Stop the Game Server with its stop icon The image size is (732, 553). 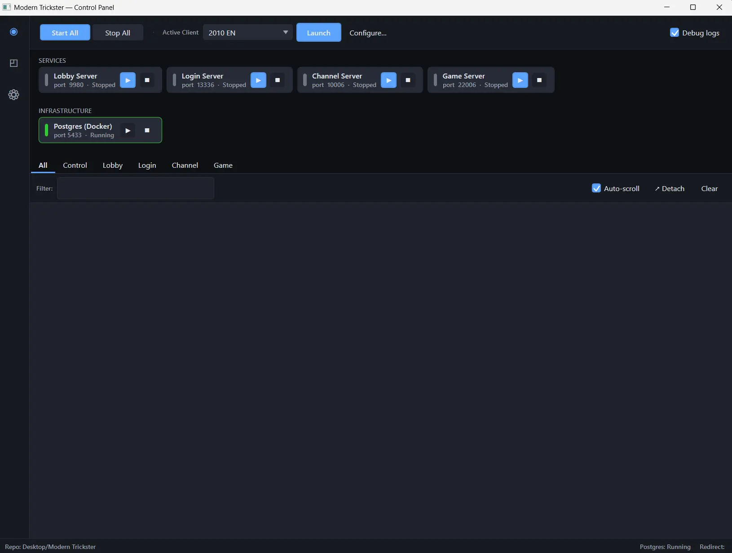click(539, 80)
